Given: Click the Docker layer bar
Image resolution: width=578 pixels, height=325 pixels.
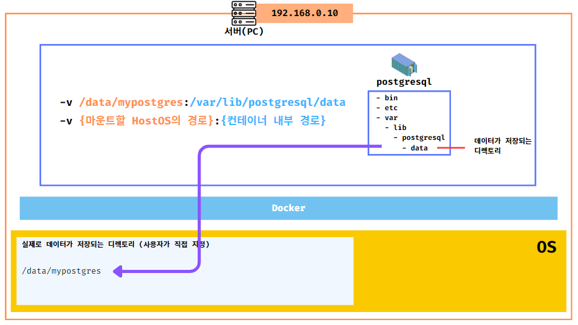Looking at the screenshot, I should [288, 208].
